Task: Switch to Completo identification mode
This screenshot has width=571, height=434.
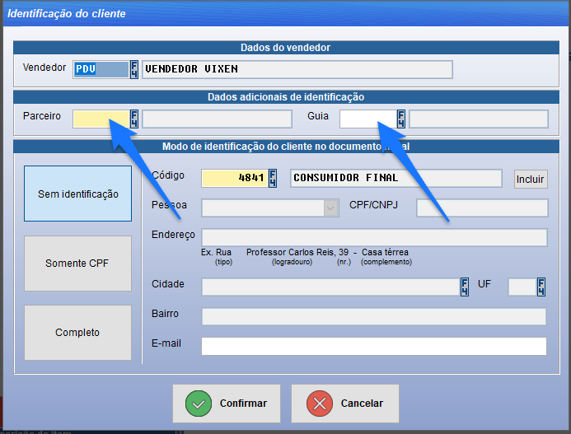Action: tap(78, 333)
